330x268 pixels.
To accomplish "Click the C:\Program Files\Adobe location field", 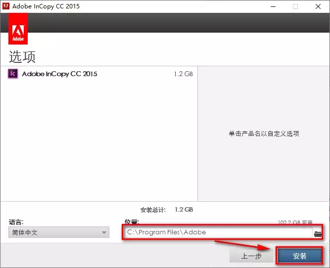I will (x=218, y=232).
